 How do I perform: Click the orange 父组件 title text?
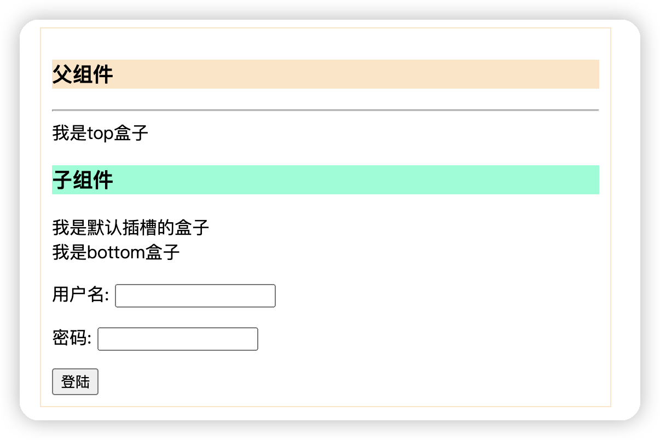82,74
